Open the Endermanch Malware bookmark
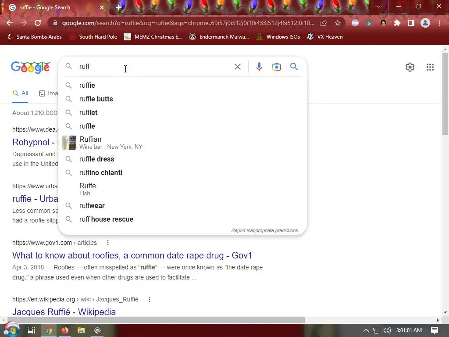This screenshot has height=337, width=449. (x=219, y=37)
